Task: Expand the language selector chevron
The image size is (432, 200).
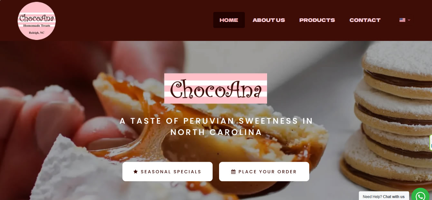Action: [x=409, y=20]
